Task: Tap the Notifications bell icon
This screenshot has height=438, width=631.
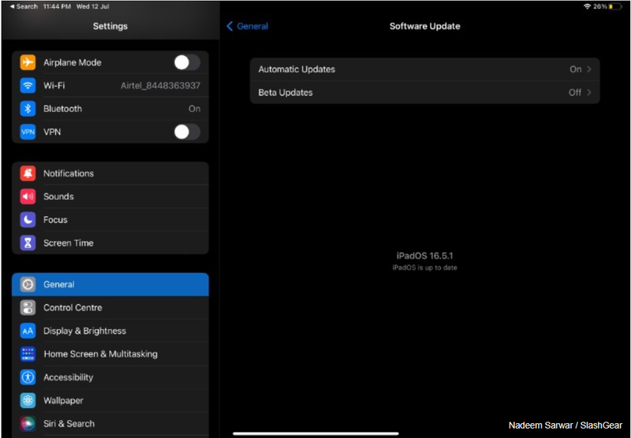Action: click(28, 173)
